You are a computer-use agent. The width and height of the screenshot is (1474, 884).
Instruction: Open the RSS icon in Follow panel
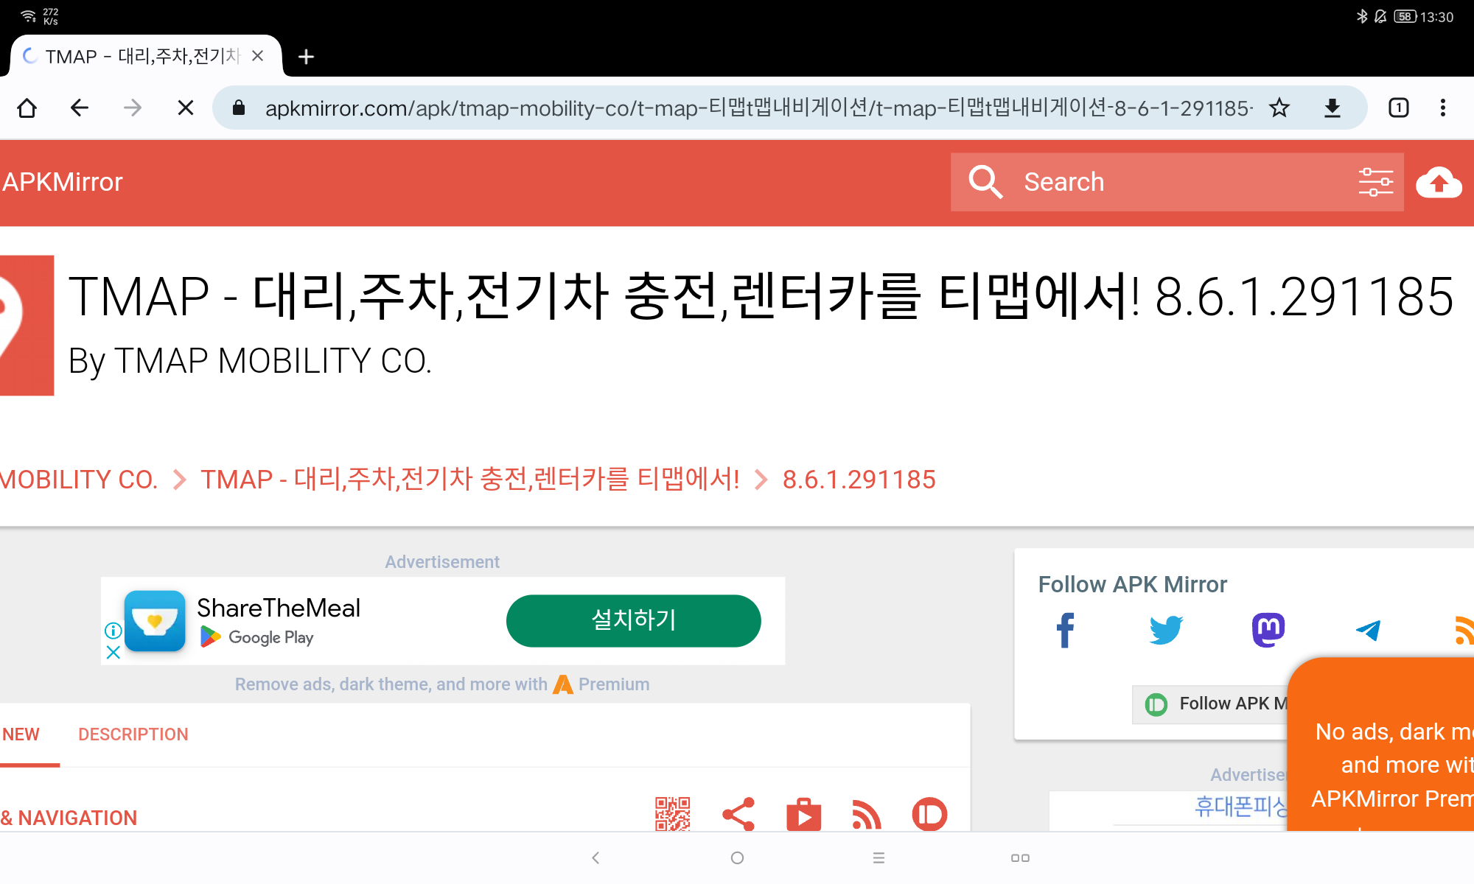coord(1464,630)
